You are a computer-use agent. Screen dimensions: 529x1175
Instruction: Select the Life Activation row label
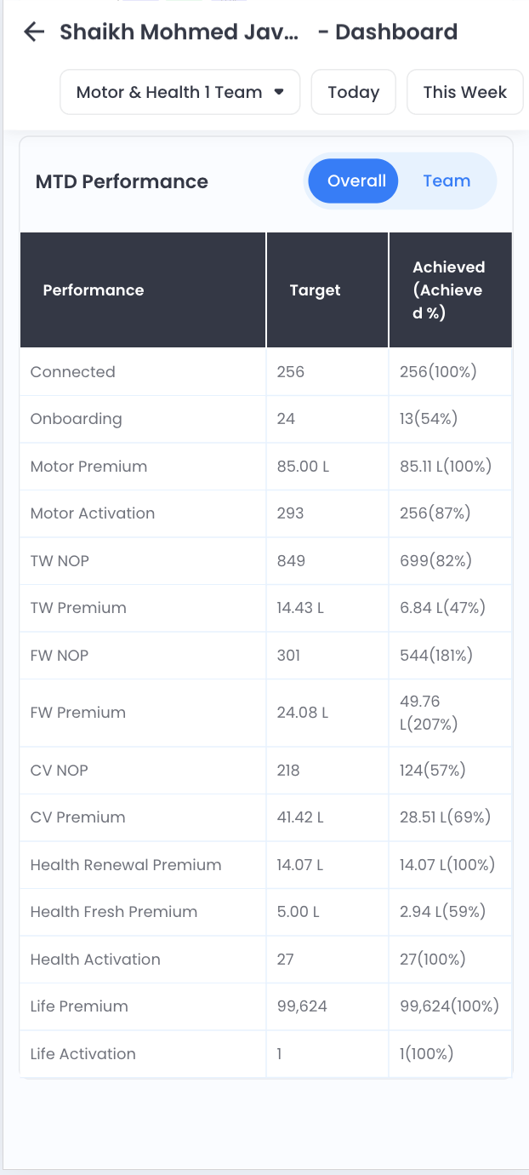pyautogui.click(x=82, y=1054)
